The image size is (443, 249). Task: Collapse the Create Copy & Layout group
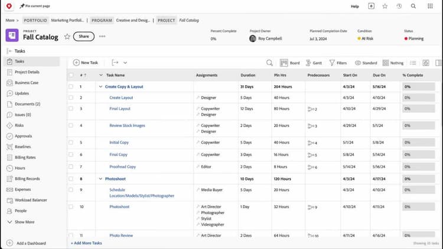click(100, 87)
